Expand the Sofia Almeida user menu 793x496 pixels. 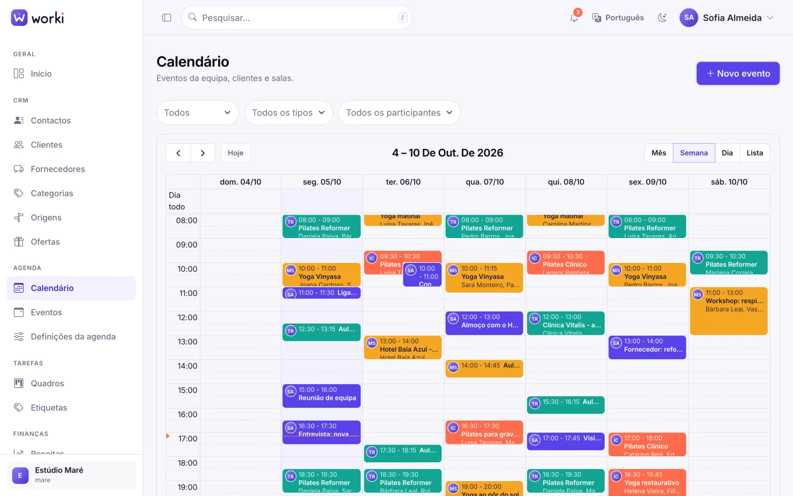727,18
